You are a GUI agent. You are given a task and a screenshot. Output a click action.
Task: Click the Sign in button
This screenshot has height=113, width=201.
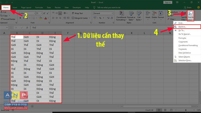pyautogui.click(x=168, y=3)
